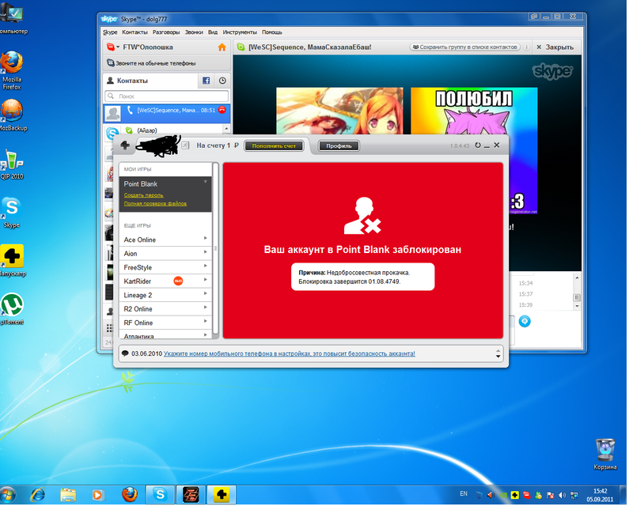This screenshot has height=506, width=633.
Task: Open the Skype menu in menu bar
Action: (x=110, y=32)
